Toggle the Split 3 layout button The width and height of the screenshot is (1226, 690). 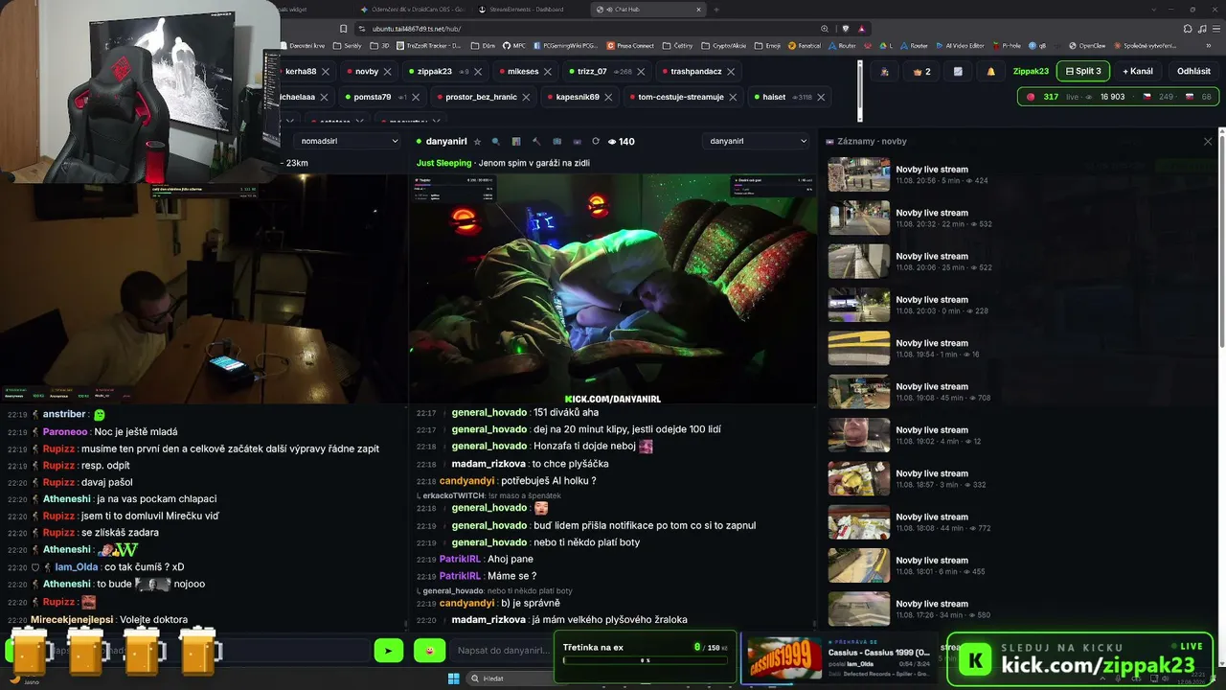point(1083,71)
